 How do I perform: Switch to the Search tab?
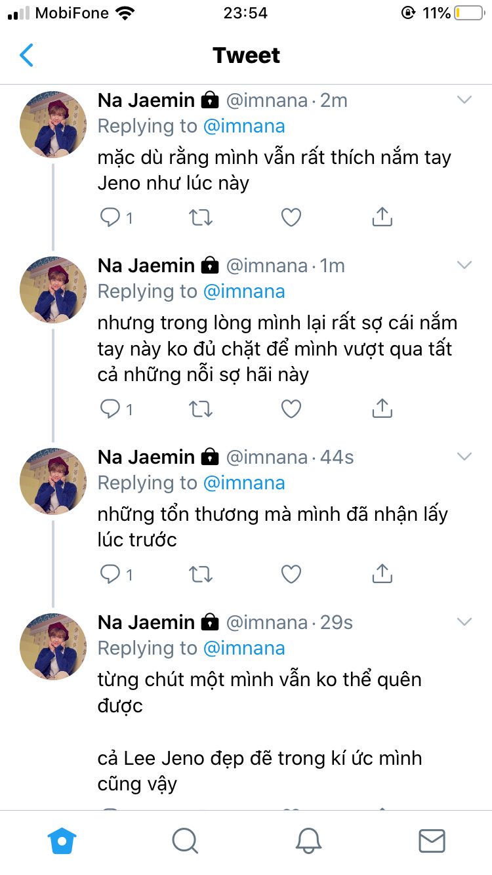coord(185,840)
